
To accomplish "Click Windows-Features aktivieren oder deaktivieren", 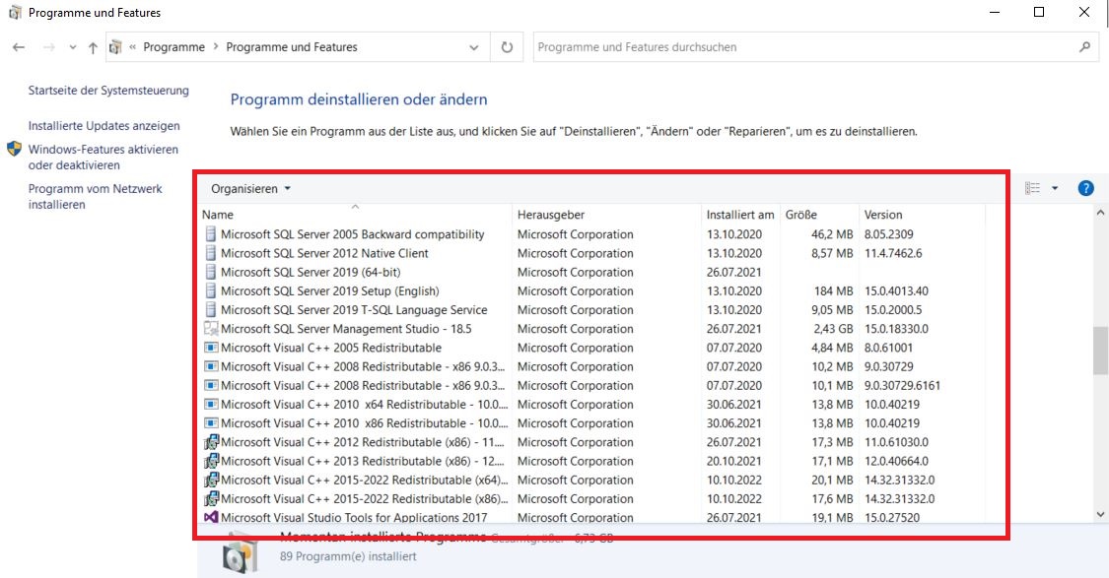I will click(x=103, y=158).
